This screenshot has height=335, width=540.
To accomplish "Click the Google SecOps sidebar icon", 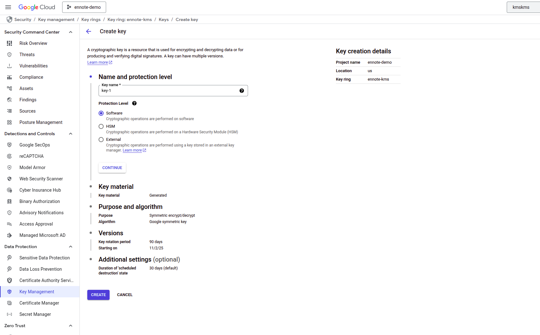I will [9, 145].
